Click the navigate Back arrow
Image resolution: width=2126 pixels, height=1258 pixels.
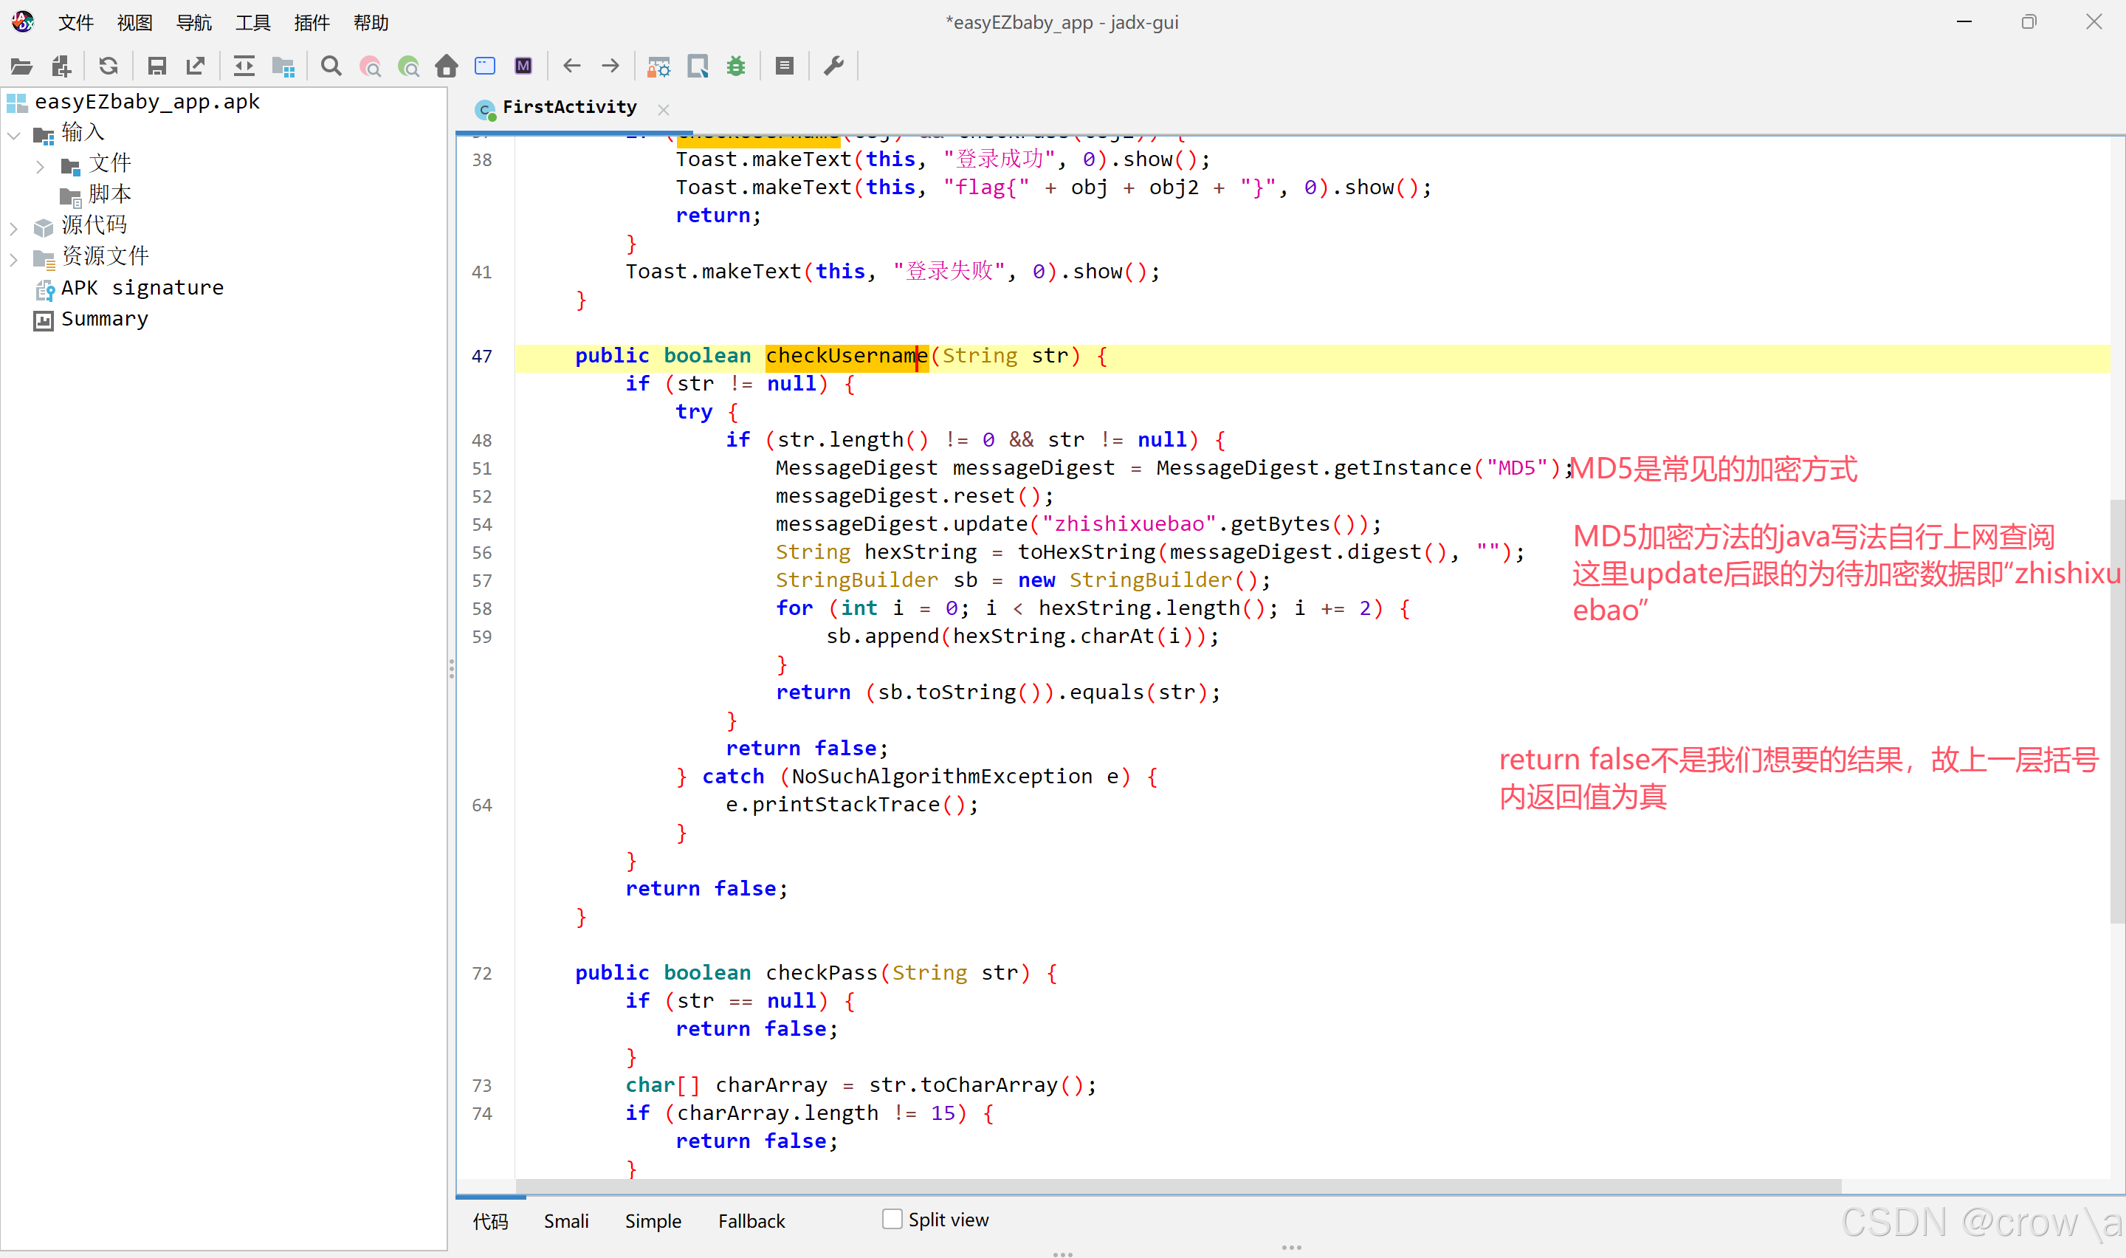(x=572, y=66)
